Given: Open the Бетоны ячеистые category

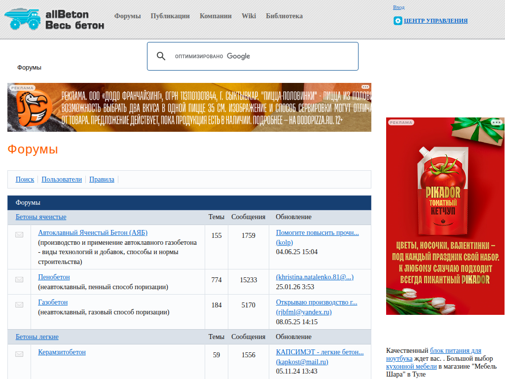Looking at the screenshot, I should (x=41, y=217).
